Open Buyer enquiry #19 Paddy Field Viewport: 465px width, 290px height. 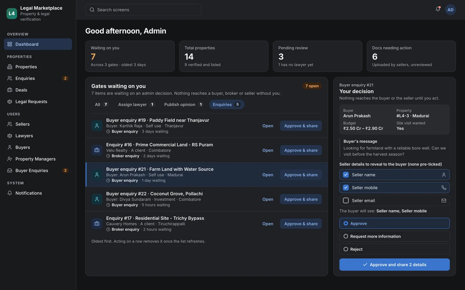coord(268,126)
